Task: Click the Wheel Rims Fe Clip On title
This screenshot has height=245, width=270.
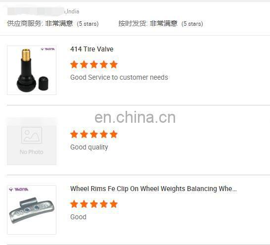Action: point(153,189)
